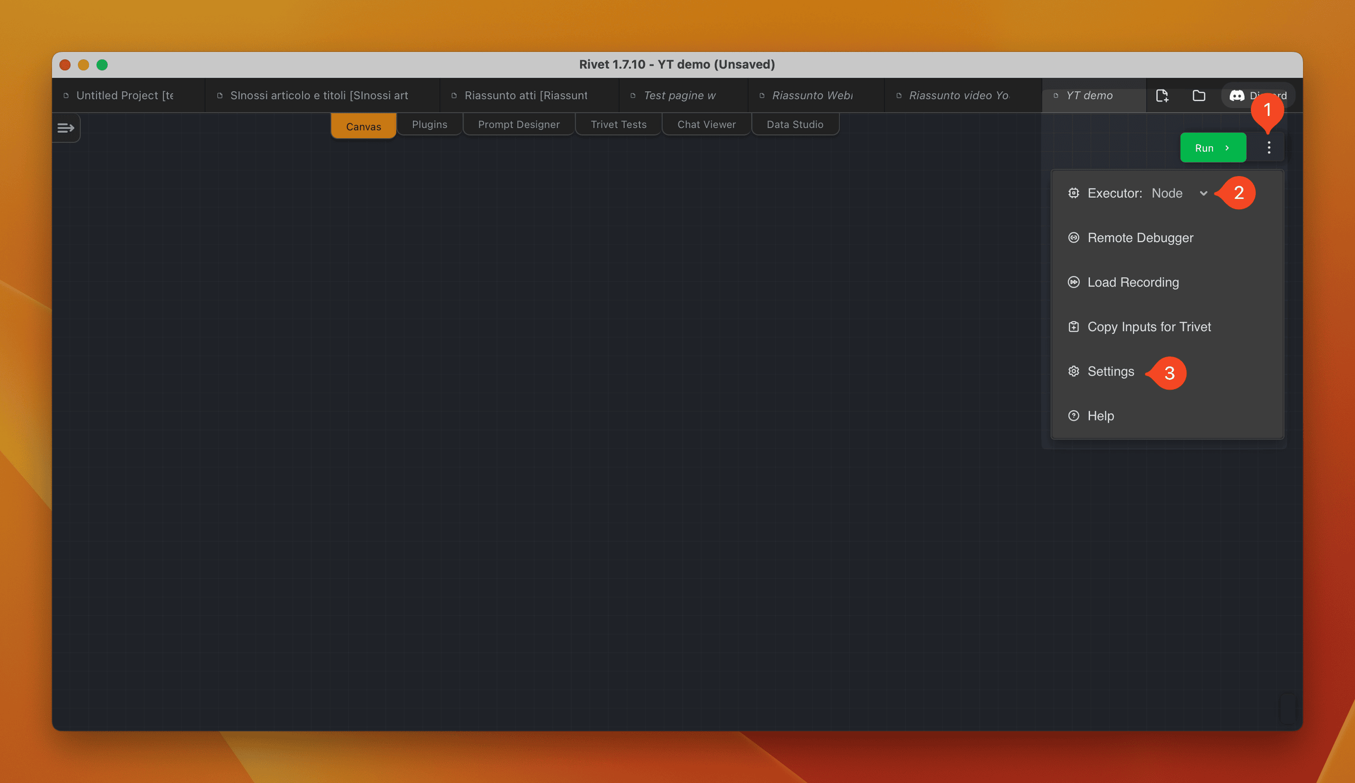
Task: Switch to the Canvas tab
Action: point(364,126)
